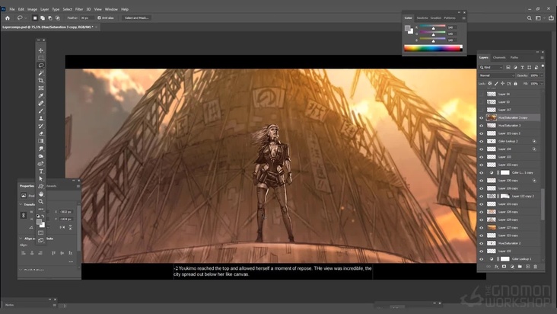This screenshot has width=557, height=314.
Task: Select the Lasso tool in toolbar
Action: tap(41, 66)
